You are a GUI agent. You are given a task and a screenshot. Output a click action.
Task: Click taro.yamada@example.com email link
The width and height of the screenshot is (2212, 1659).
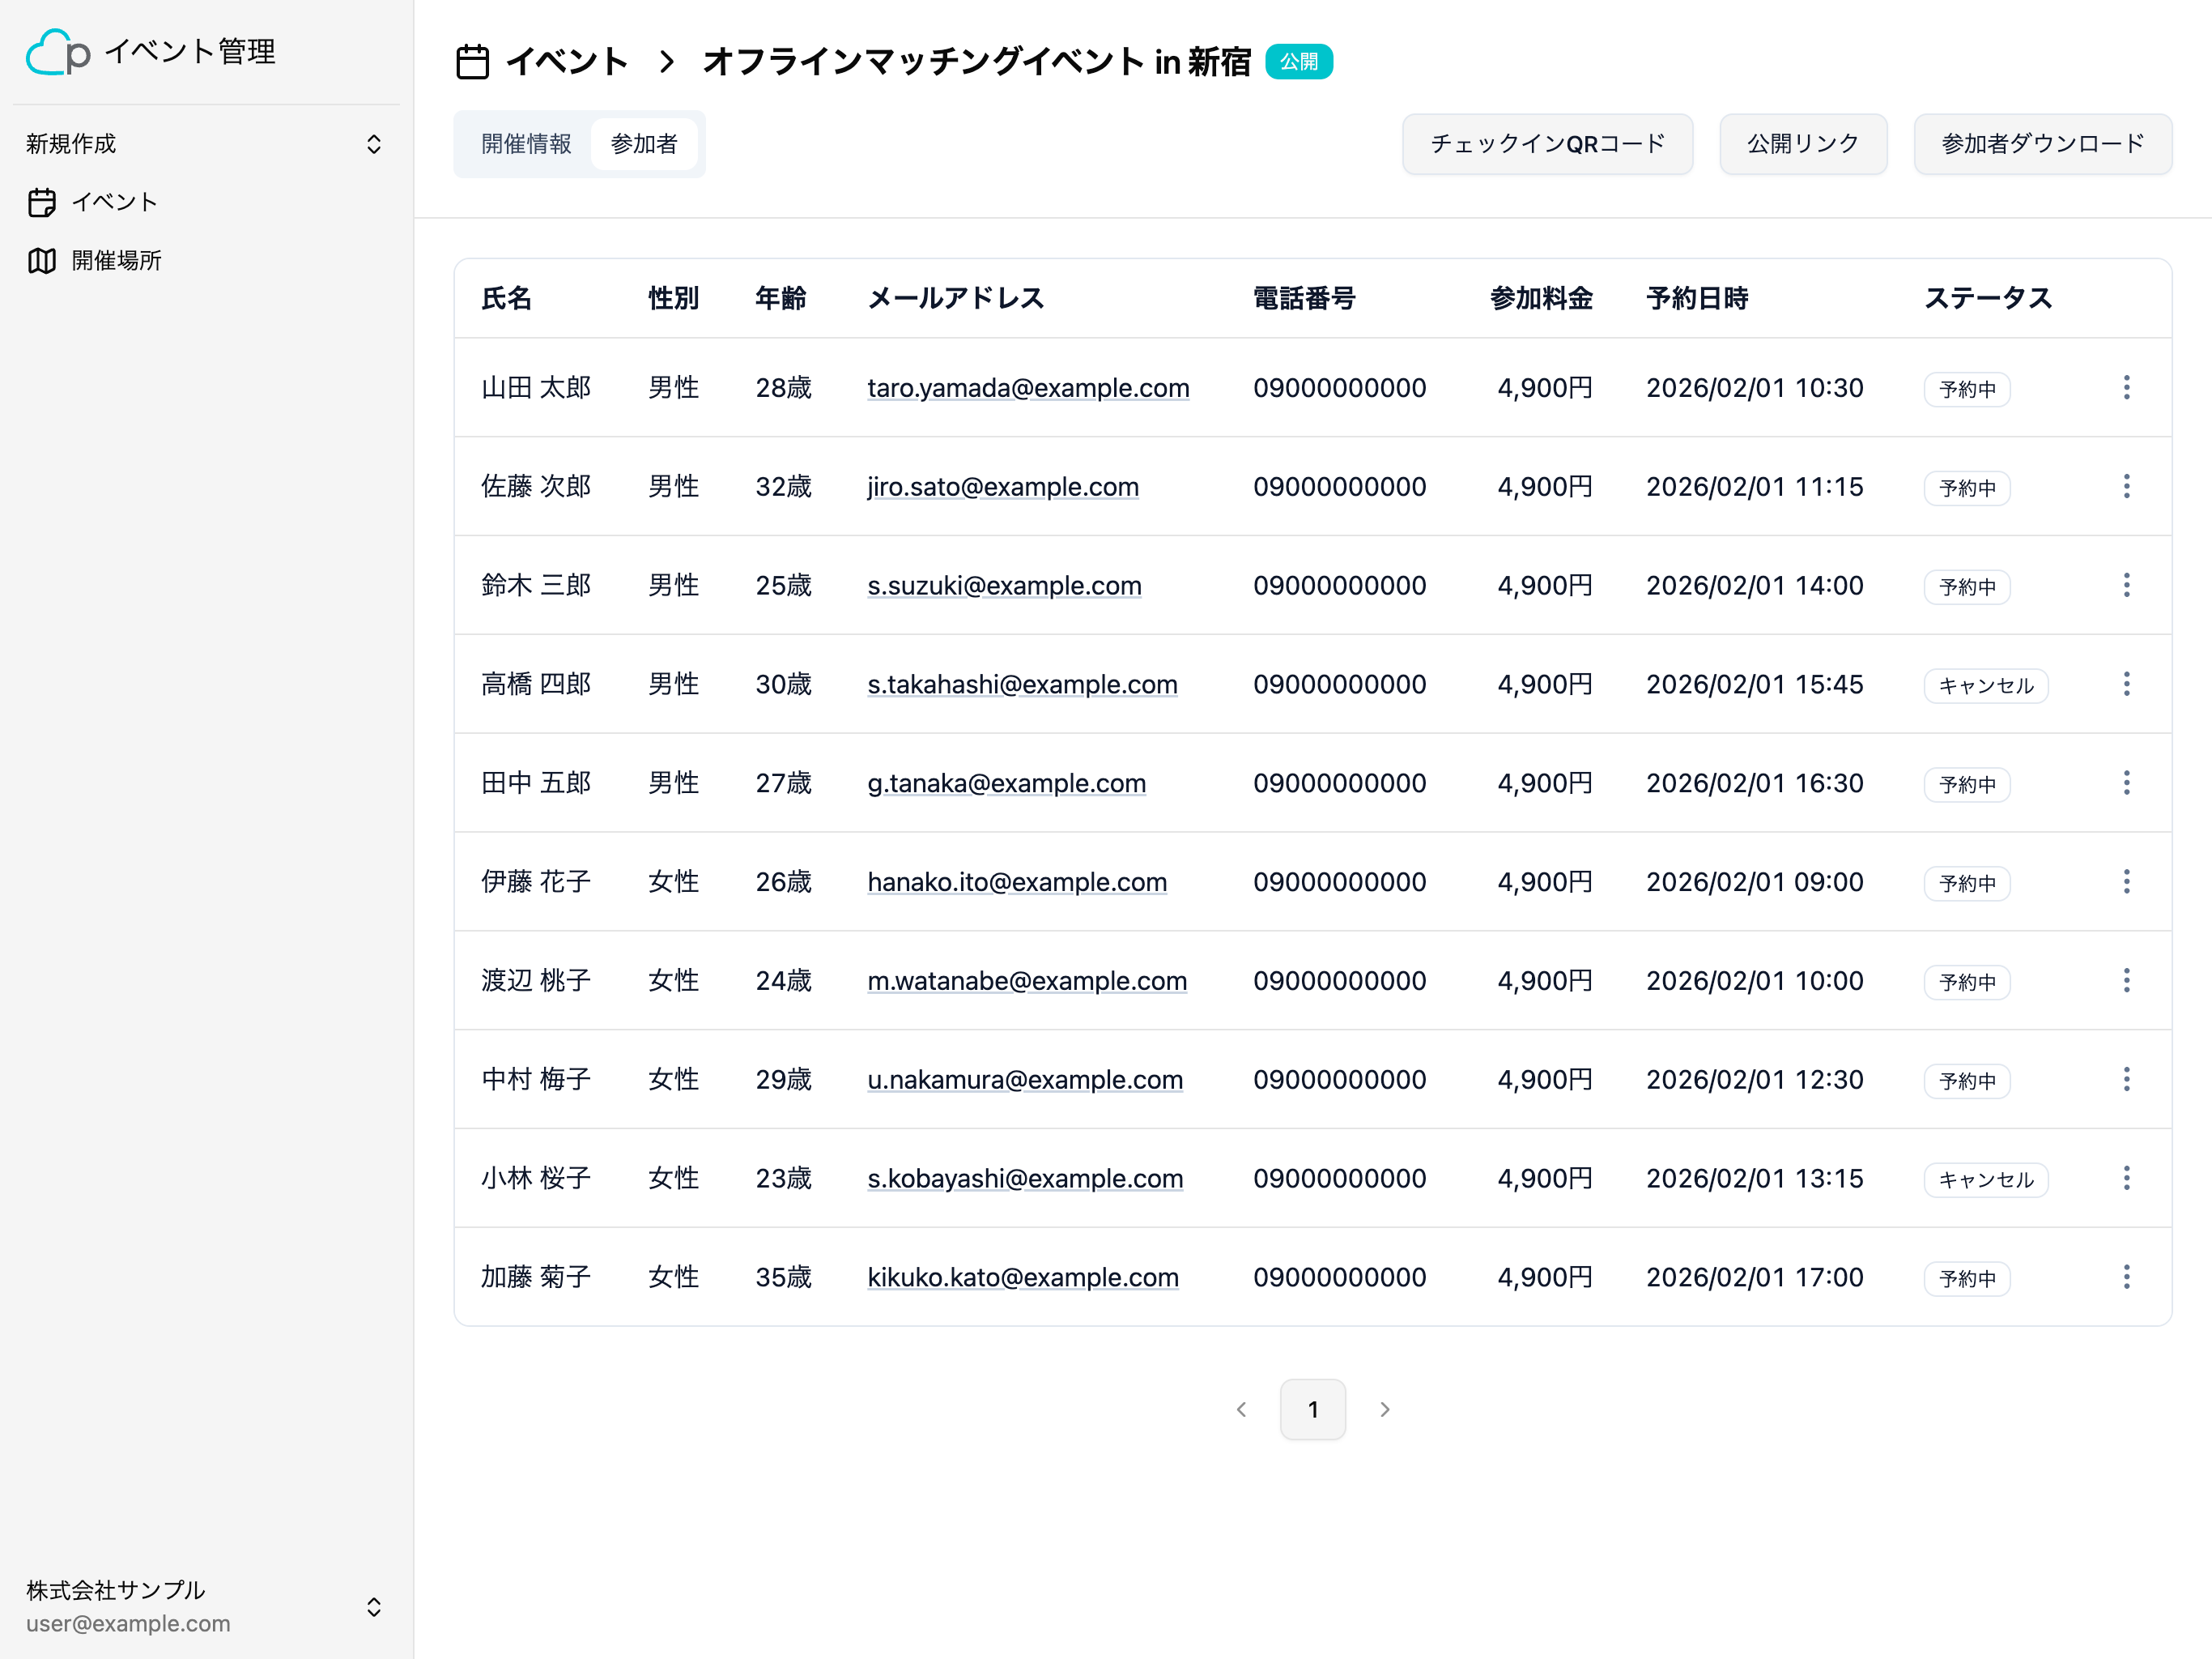[x=1027, y=388]
